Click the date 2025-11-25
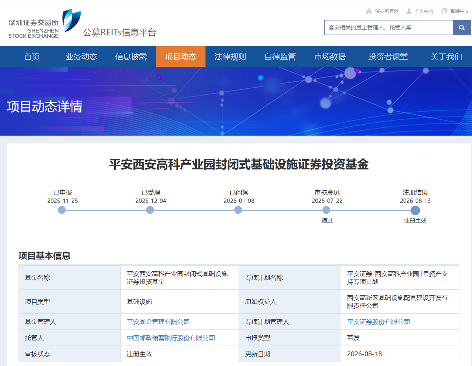 (63, 201)
